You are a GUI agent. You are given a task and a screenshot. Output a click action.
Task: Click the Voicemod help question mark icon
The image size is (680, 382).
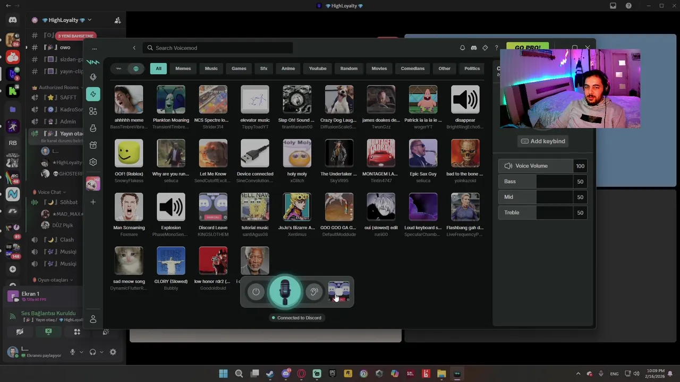point(497,48)
